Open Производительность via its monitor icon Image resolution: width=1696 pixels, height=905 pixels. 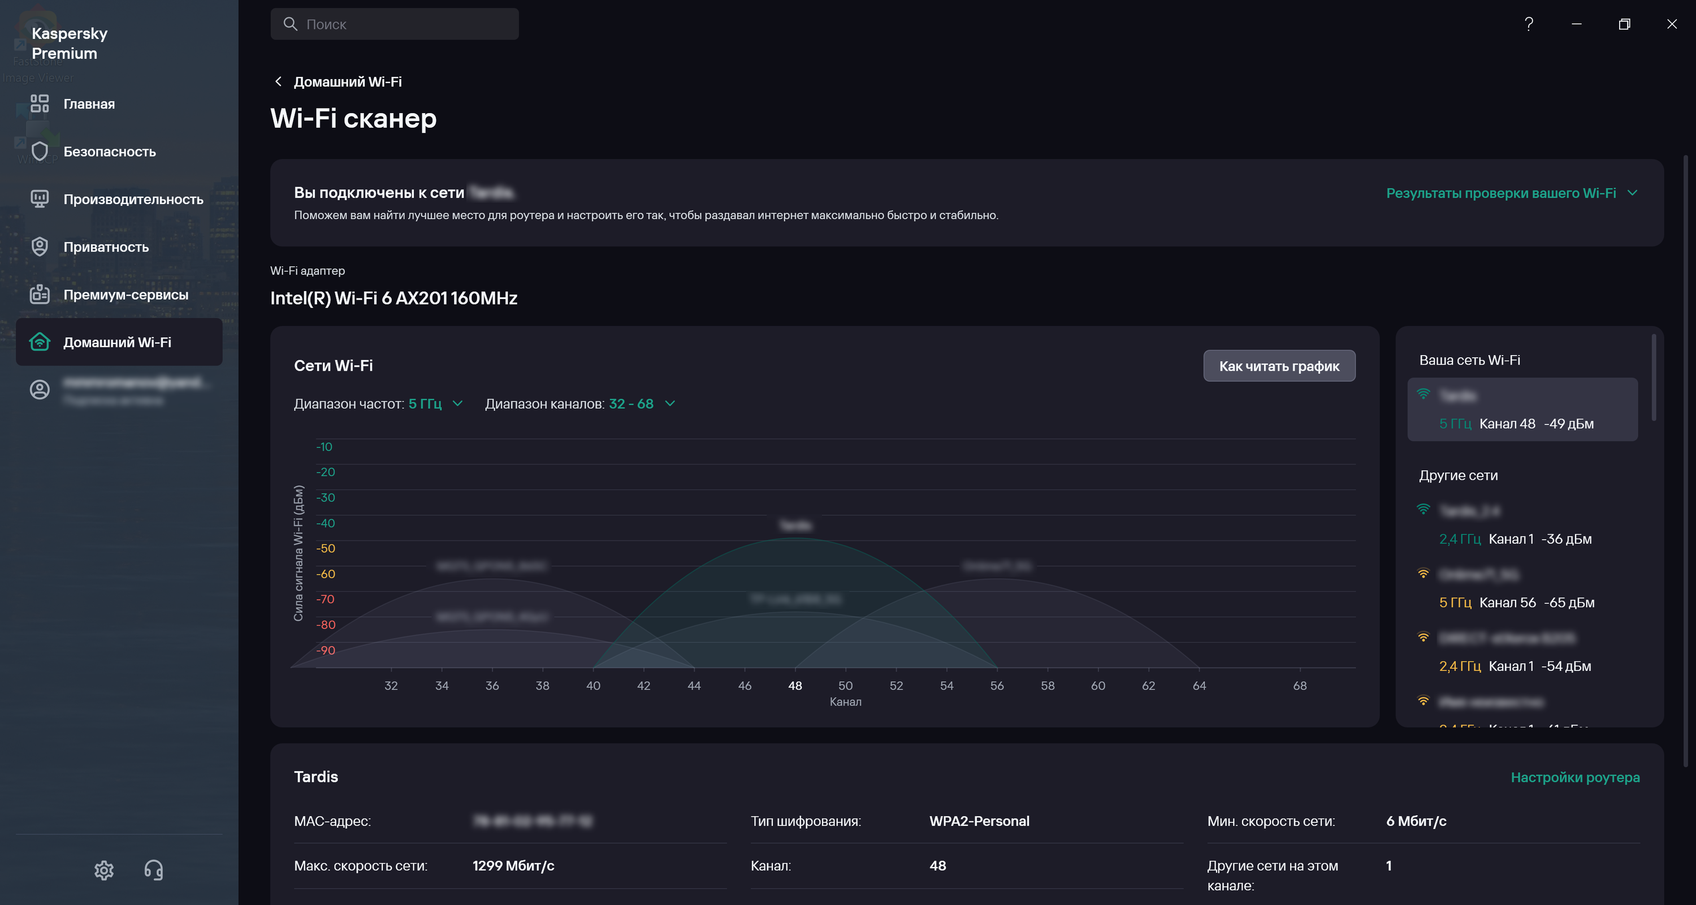click(x=40, y=199)
